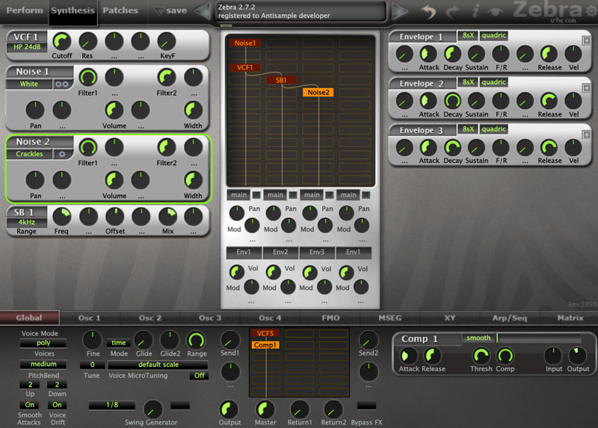Open the Matrix tab

click(570, 318)
